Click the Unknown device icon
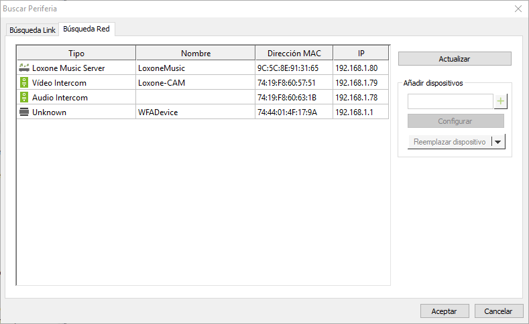The height and width of the screenshot is (324, 529). pos(24,112)
